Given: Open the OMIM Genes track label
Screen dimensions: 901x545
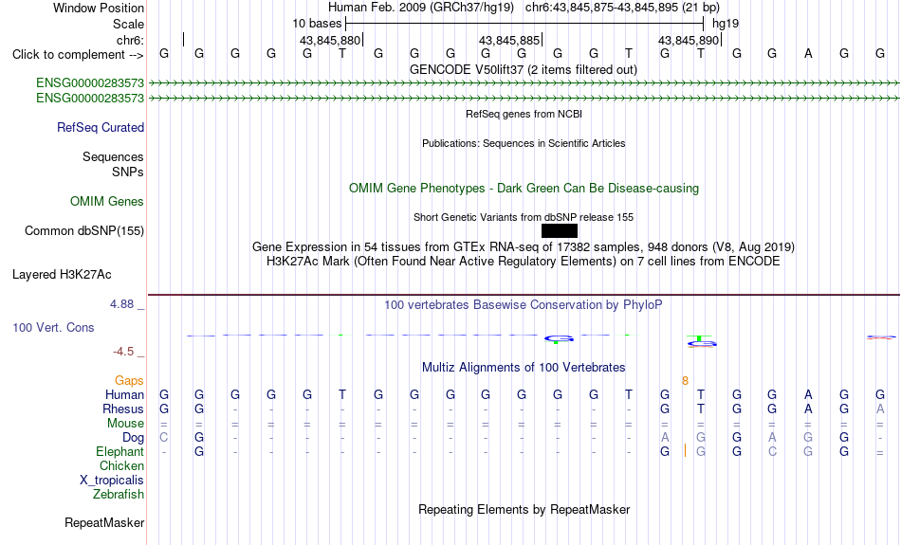Looking at the screenshot, I should pos(107,202).
